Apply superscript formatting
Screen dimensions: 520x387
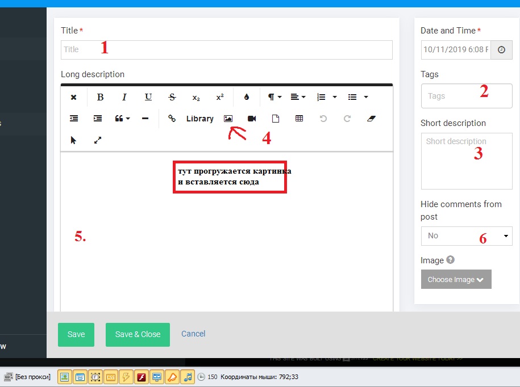click(x=220, y=97)
